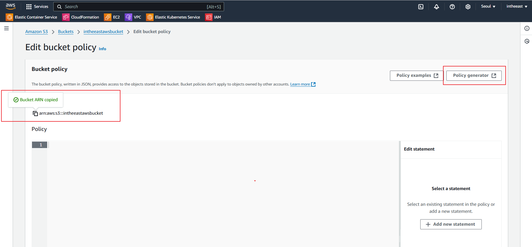Open VPC shortcut in favorites bar
This screenshot has width=532, height=247.
pos(133,17)
